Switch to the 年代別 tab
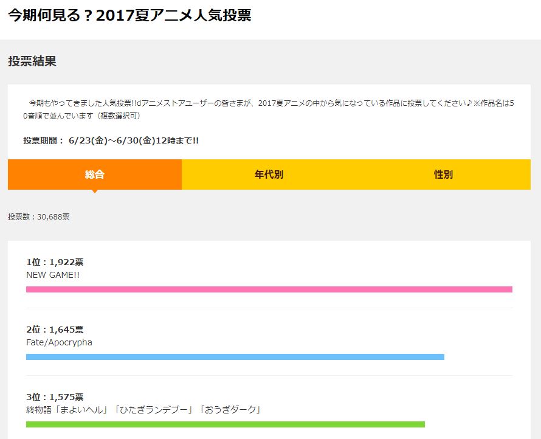541x439 pixels. pos(269,175)
